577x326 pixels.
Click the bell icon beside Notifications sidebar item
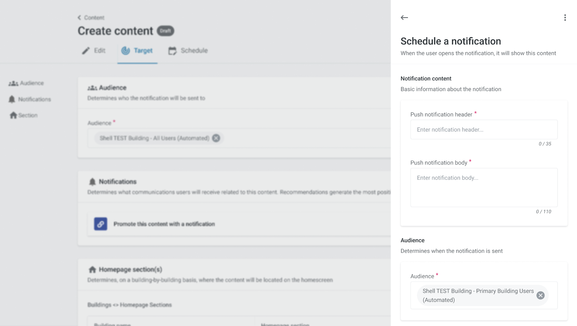point(12,99)
